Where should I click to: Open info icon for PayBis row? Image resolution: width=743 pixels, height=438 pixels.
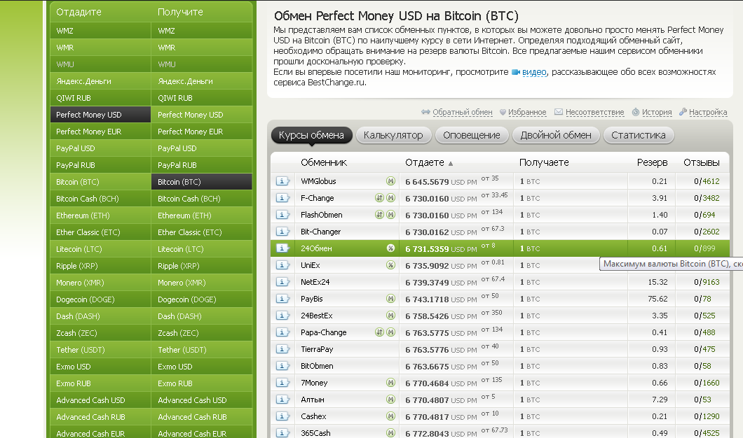(x=282, y=299)
